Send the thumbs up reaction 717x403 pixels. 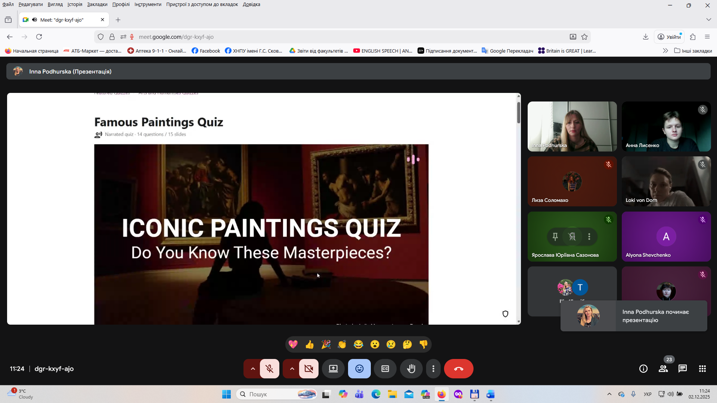(309, 344)
